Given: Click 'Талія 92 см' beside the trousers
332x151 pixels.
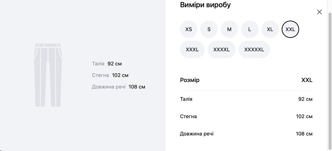Looking at the screenshot, I should pyautogui.click(x=107, y=64).
